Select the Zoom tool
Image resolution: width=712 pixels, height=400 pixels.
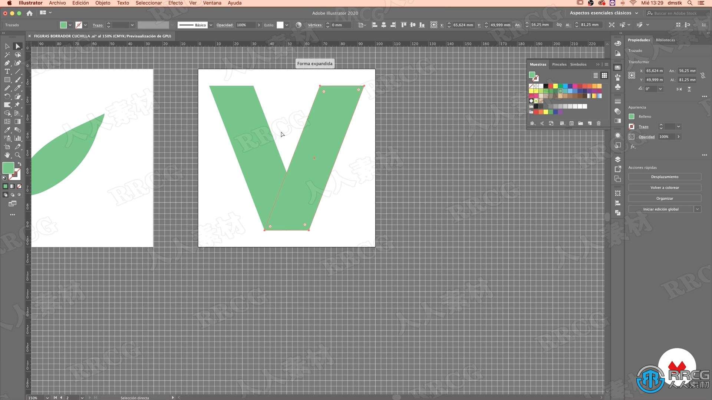tap(17, 155)
